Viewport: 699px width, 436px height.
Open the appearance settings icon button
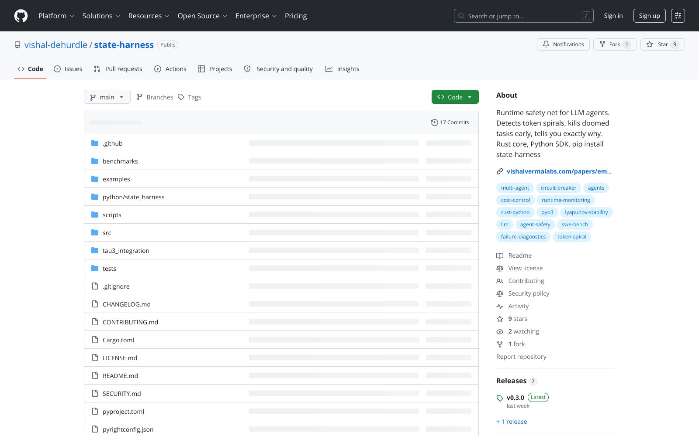[678, 16]
